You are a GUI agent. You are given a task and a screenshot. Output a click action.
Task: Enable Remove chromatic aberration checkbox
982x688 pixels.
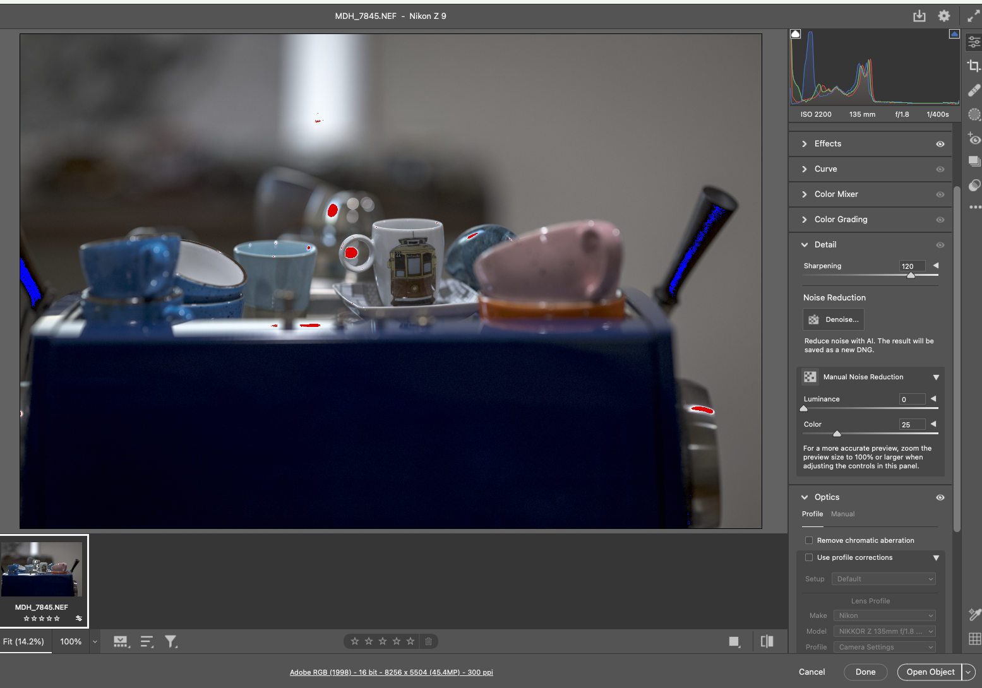(x=809, y=540)
